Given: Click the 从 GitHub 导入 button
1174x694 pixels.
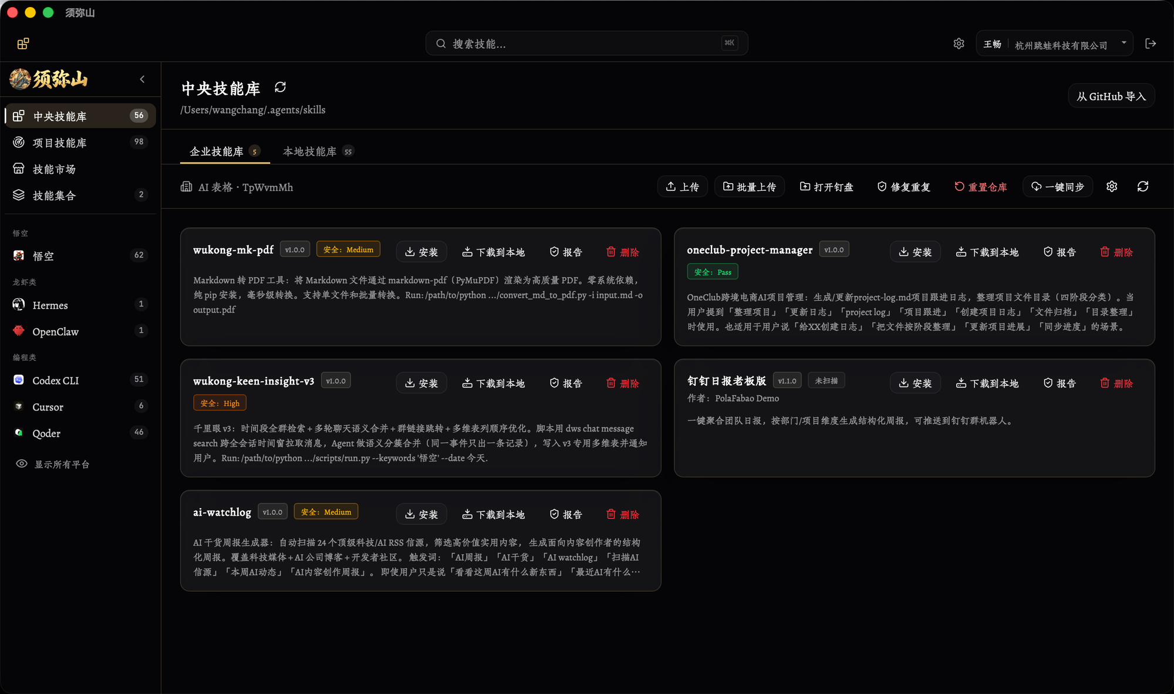Looking at the screenshot, I should pyautogui.click(x=1111, y=96).
